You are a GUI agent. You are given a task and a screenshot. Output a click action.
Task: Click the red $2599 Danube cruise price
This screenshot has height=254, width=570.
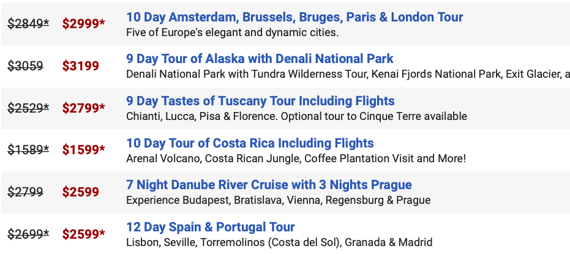tap(80, 192)
